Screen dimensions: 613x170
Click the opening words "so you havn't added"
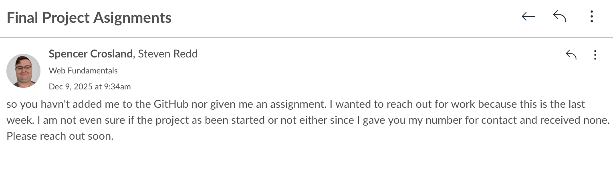(x=44, y=105)
